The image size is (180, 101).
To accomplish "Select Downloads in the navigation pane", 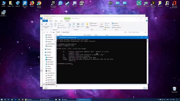I will (49, 64).
